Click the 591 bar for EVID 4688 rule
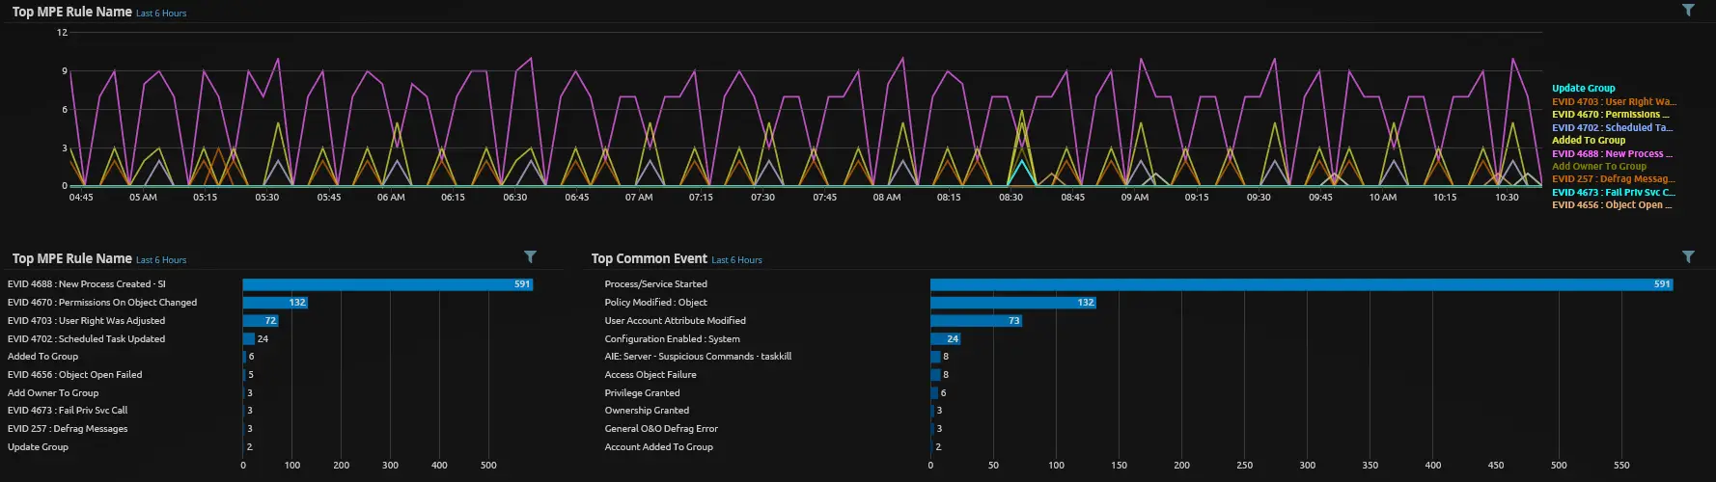 (388, 284)
